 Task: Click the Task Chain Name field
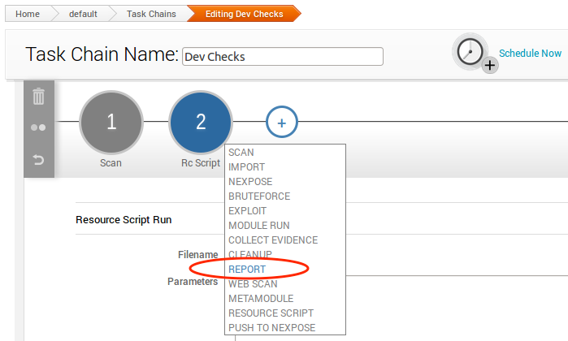(x=282, y=57)
